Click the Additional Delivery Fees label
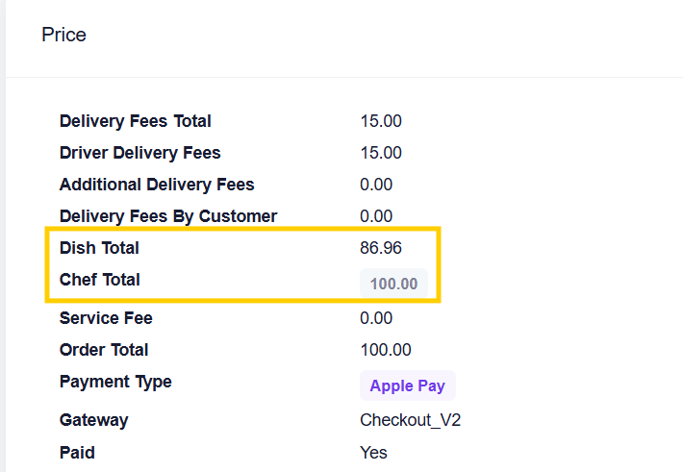 click(157, 185)
